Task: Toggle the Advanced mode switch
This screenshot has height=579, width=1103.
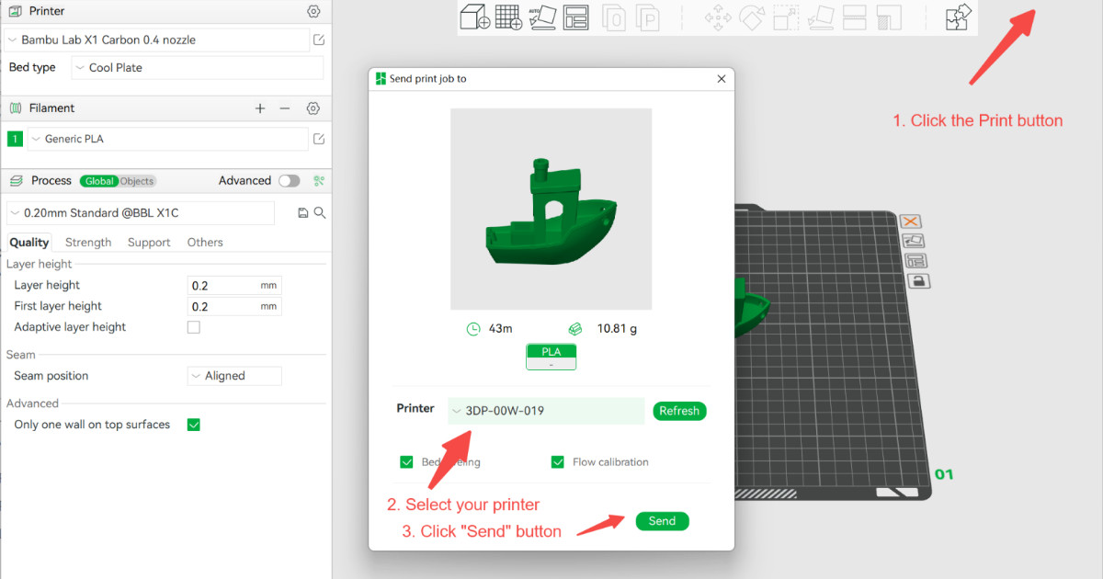Action: pyautogui.click(x=290, y=181)
